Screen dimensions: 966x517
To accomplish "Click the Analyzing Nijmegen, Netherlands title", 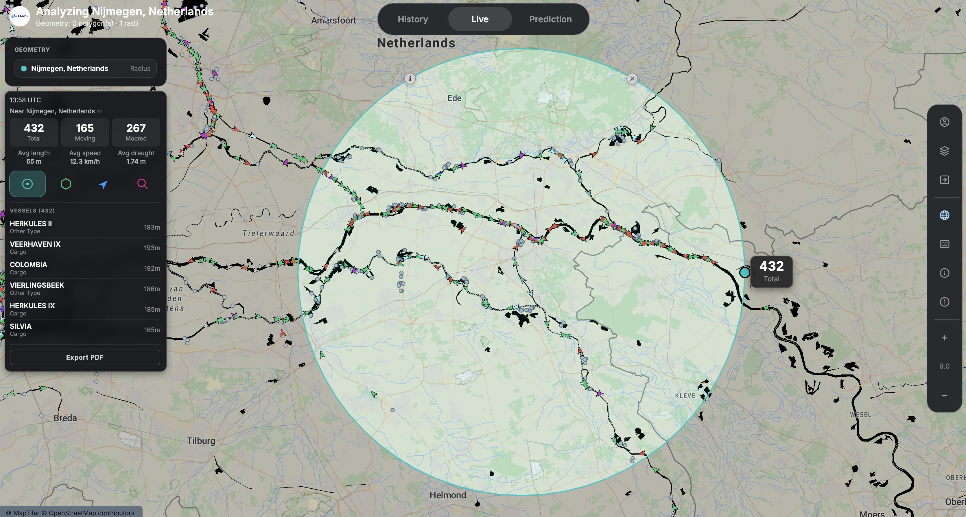I will tap(124, 11).
